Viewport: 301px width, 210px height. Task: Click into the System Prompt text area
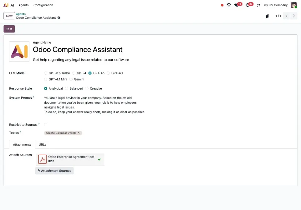click(x=94, y=105)
